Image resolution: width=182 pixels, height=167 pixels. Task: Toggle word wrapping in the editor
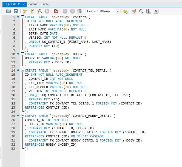156,11
